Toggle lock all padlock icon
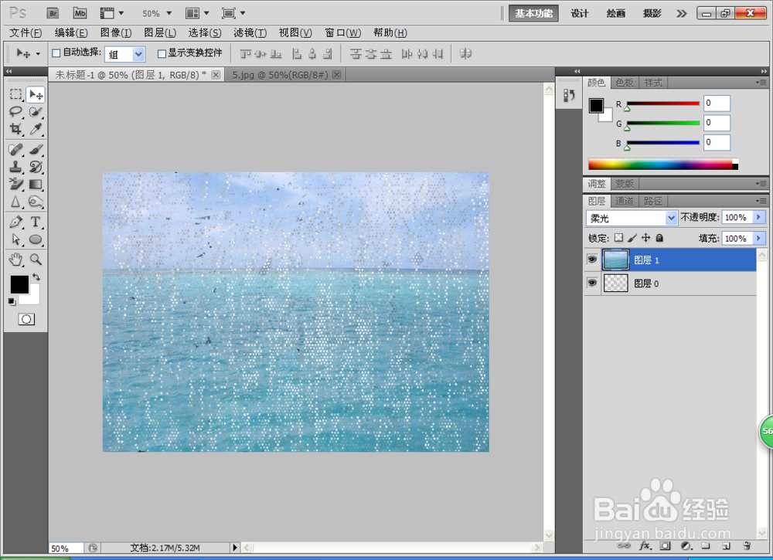773x560 pixels. (x=659, y=238)
